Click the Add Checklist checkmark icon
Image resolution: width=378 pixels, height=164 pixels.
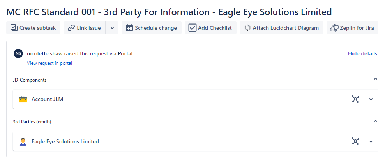click(193, 28)
